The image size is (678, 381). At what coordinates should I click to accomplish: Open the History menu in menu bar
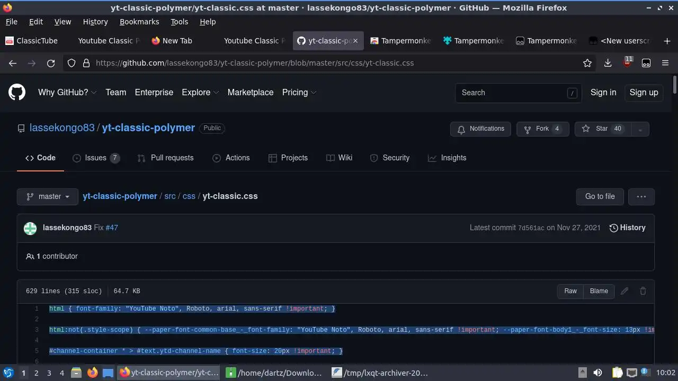(x=95, y=22)
